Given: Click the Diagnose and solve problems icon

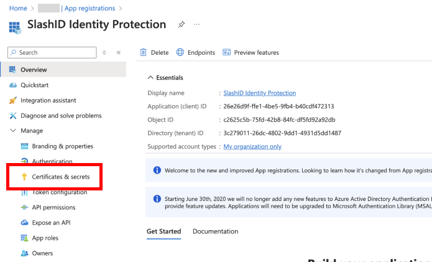Looking at the screenshot, I should click(13, 116).
